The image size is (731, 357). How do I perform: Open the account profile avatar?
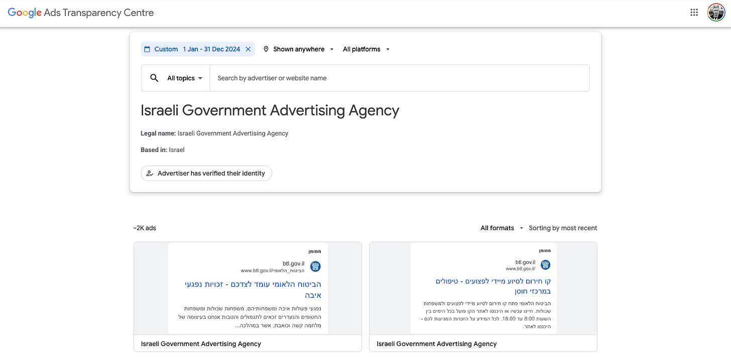pos(716,13)
